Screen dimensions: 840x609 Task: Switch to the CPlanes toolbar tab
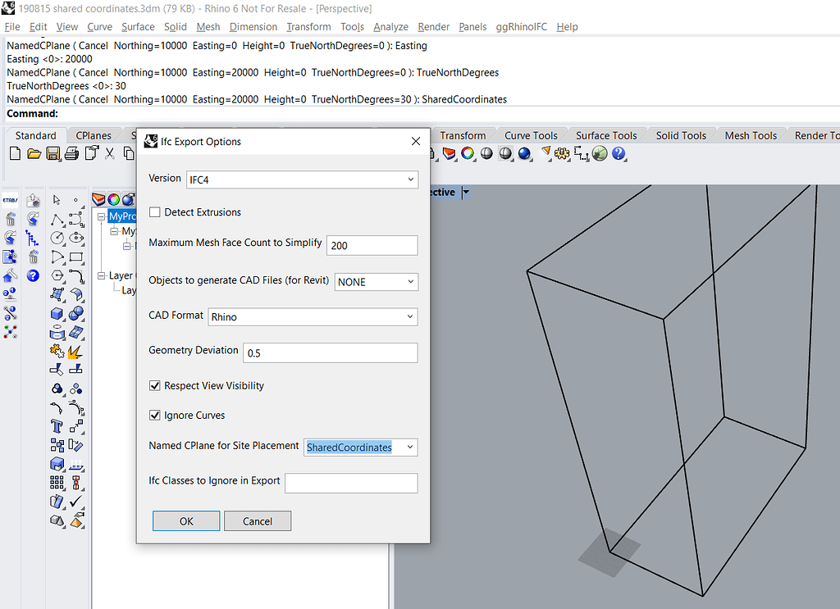pos(94,135)
